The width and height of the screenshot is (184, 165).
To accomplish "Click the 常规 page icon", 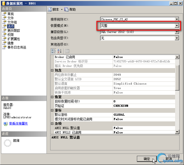I will click(x=4, y=14).
